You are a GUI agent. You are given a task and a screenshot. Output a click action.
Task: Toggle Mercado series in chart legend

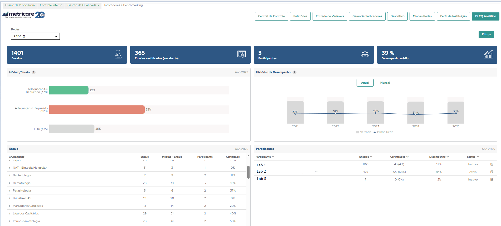(x=363, y=132)
